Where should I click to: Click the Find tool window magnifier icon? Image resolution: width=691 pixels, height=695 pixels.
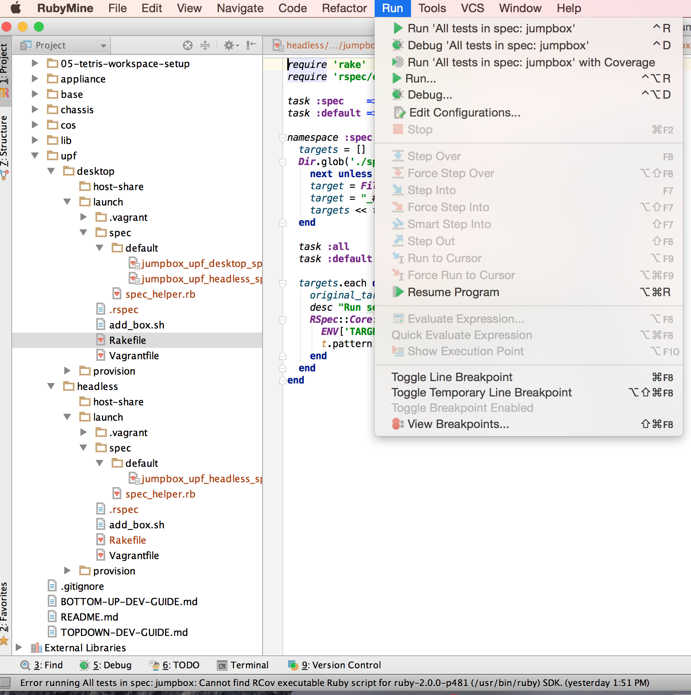tap(25, 665)
